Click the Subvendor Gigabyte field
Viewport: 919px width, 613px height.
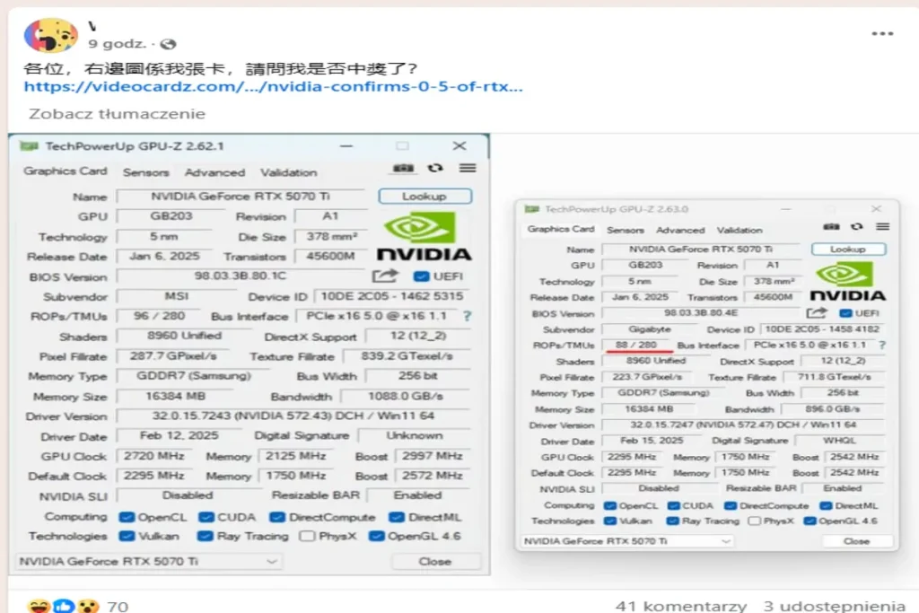[x=650, y=329]
